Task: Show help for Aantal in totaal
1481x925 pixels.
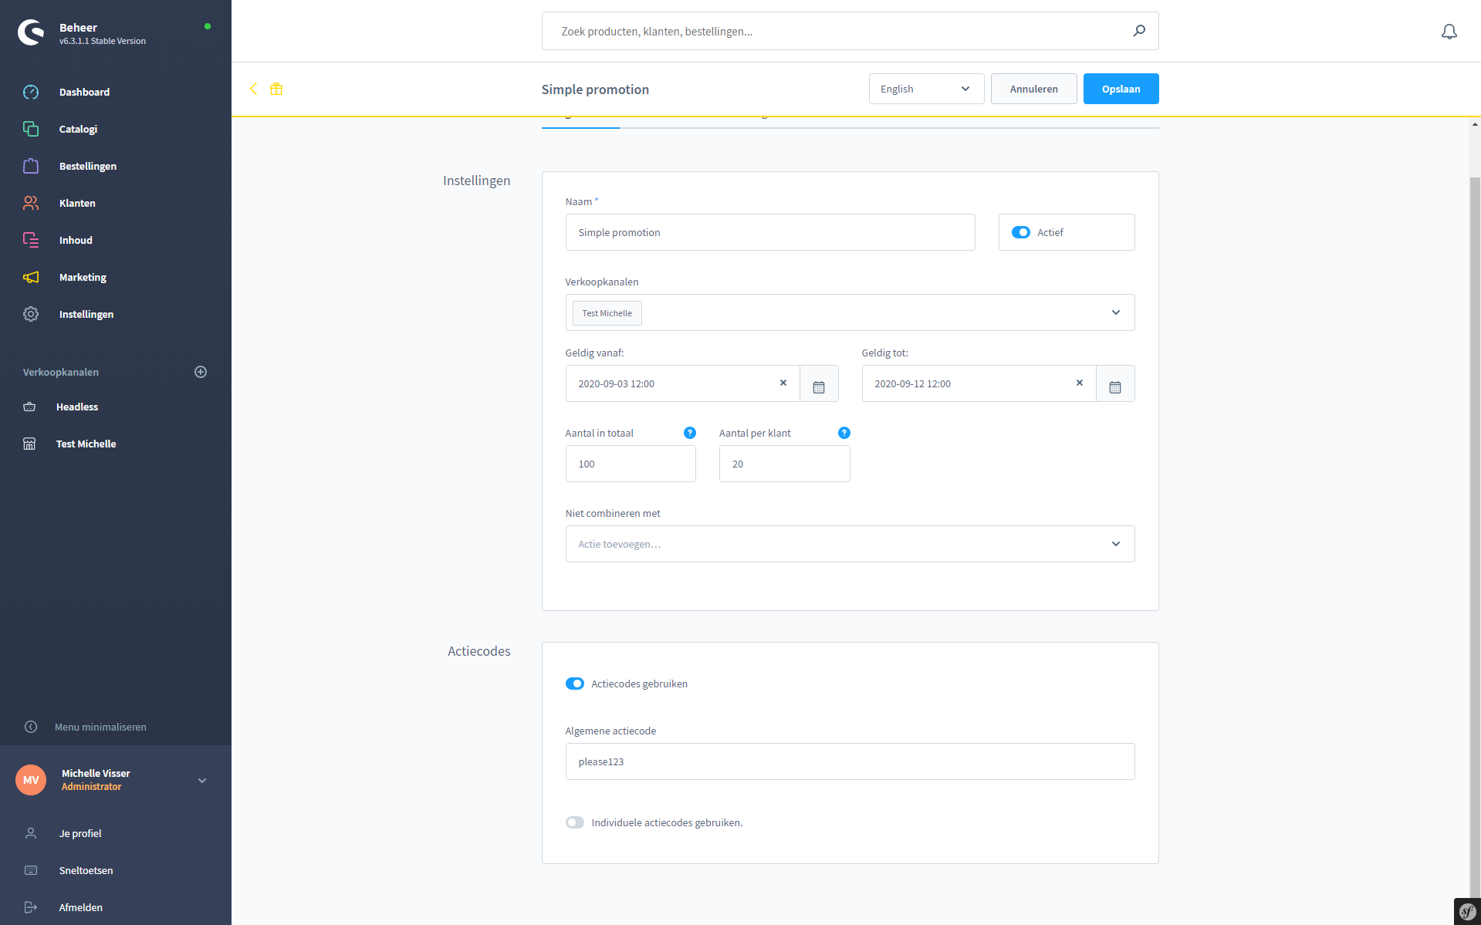Action: (689, 433)
